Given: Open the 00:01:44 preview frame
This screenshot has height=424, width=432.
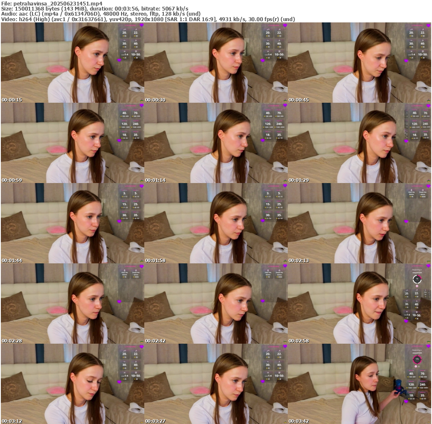Looking at the screenshot, I should [72, 223].
